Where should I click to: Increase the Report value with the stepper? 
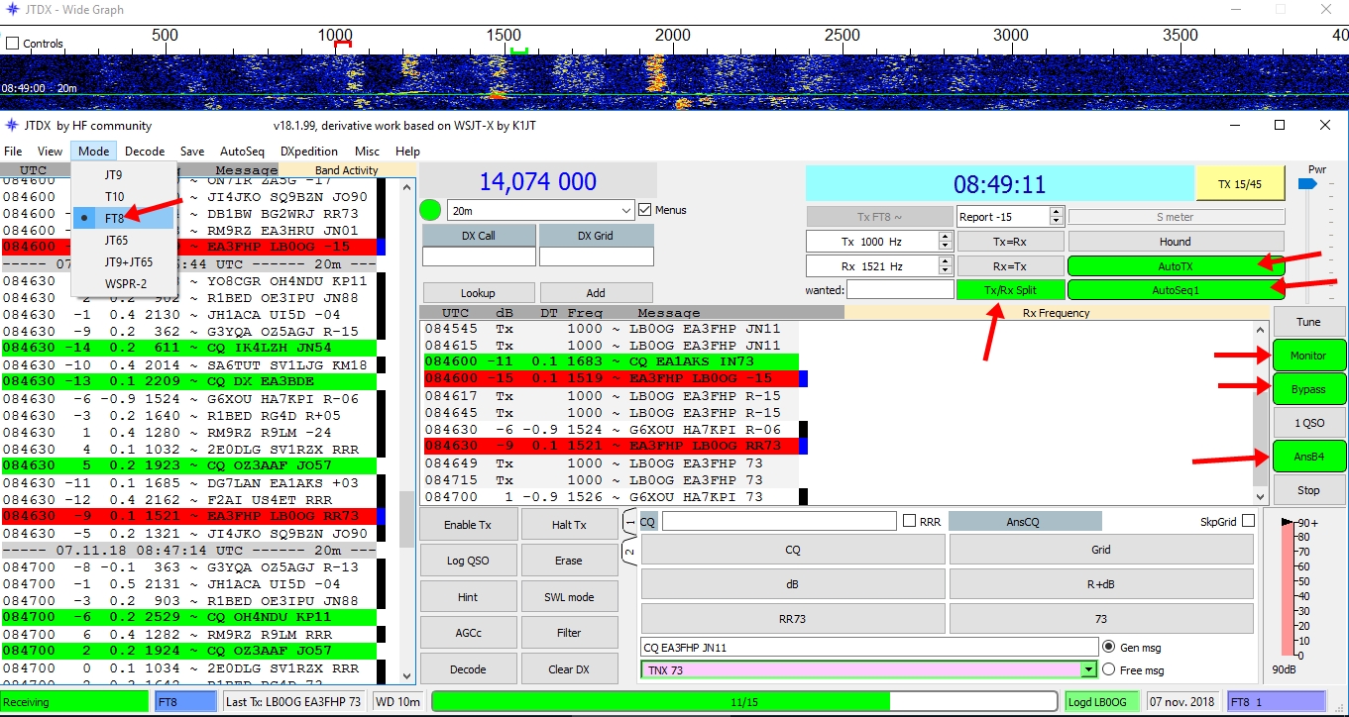tap(1057, 212)
